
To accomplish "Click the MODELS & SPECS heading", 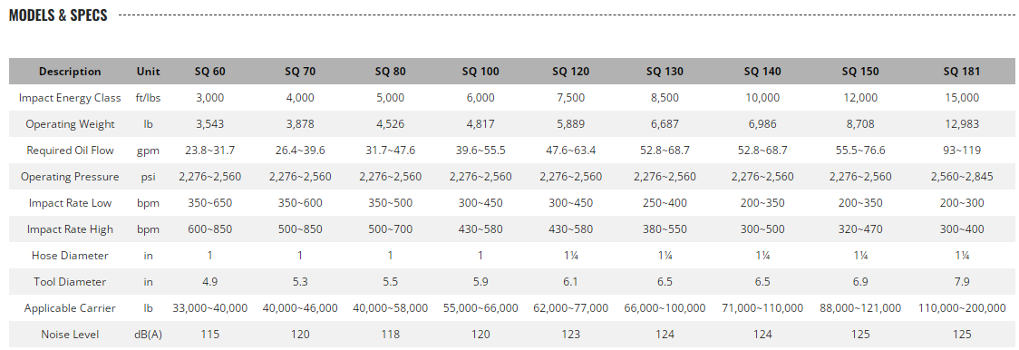I will point(58,15).
